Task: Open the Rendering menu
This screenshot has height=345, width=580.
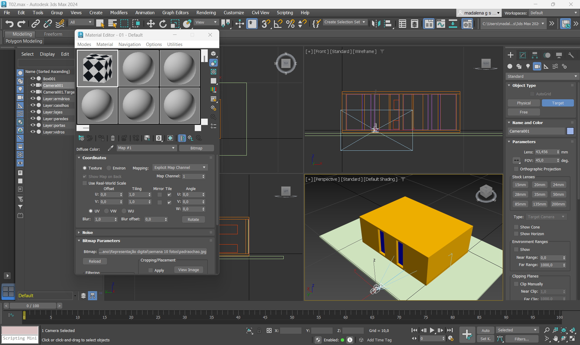Action: click(206, 13)
